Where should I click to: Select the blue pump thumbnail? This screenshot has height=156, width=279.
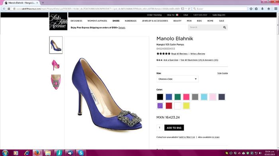click(56, 45)
